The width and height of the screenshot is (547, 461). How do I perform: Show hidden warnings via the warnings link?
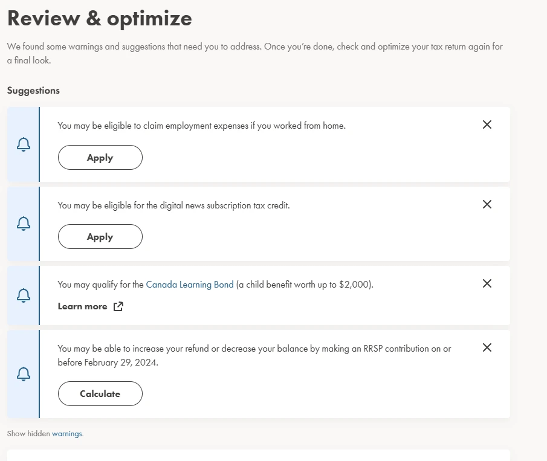click(66, 434)
